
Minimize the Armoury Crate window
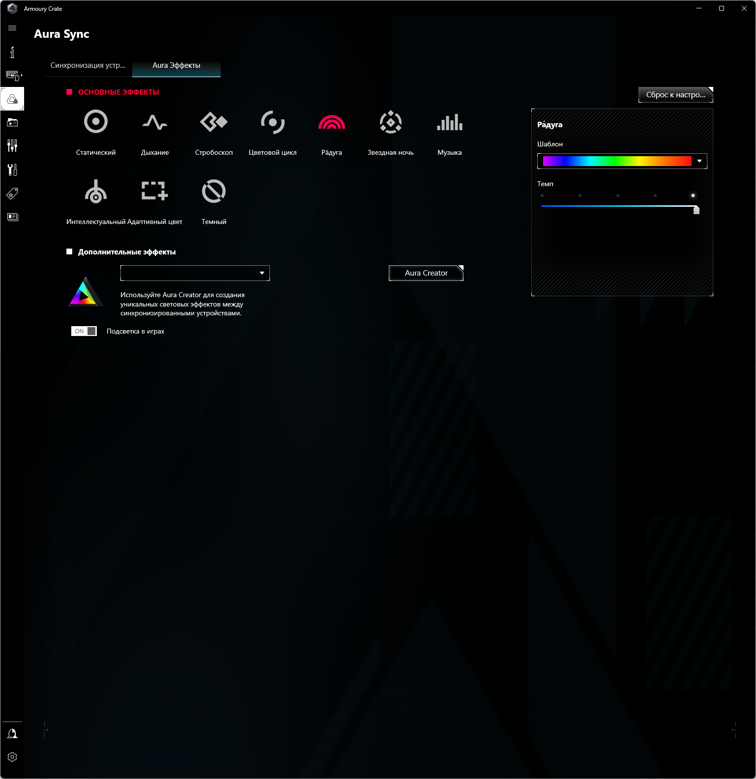point(699,8)
